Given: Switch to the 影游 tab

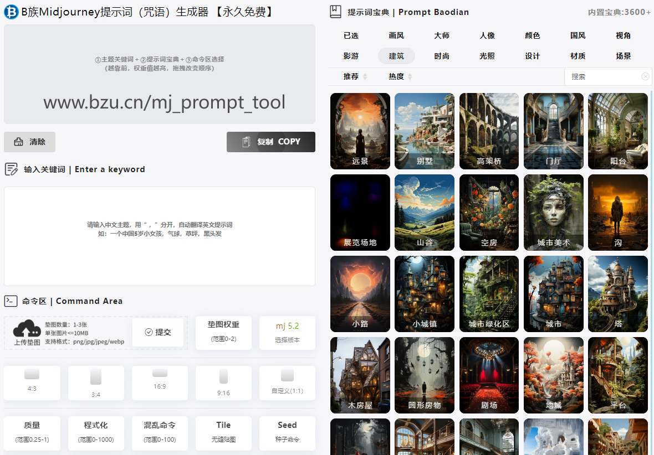Looking at the screenshot, I should click(x=351, y=56).
